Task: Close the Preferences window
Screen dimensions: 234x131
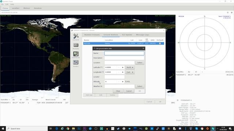Action: [x=164, y=31]
